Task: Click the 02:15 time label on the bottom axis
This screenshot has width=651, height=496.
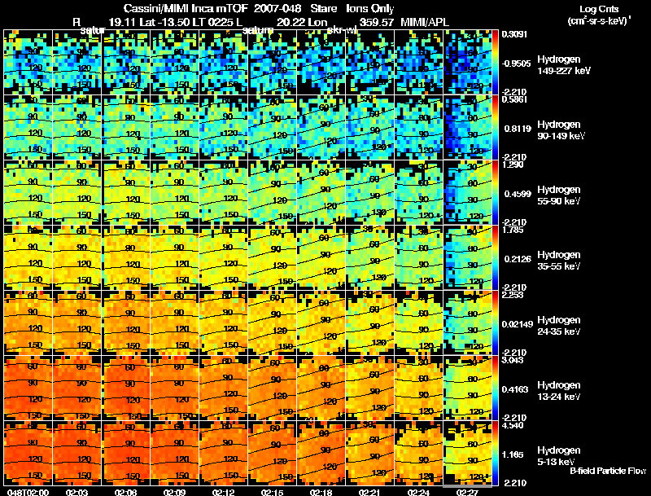Action: click(x=272, y=492)
